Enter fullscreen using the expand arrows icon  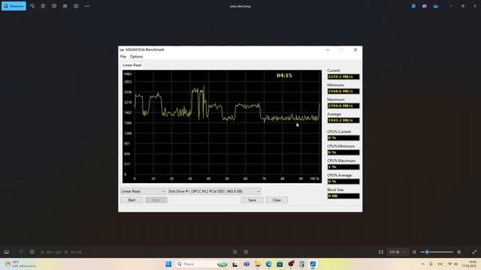(474, 252)
